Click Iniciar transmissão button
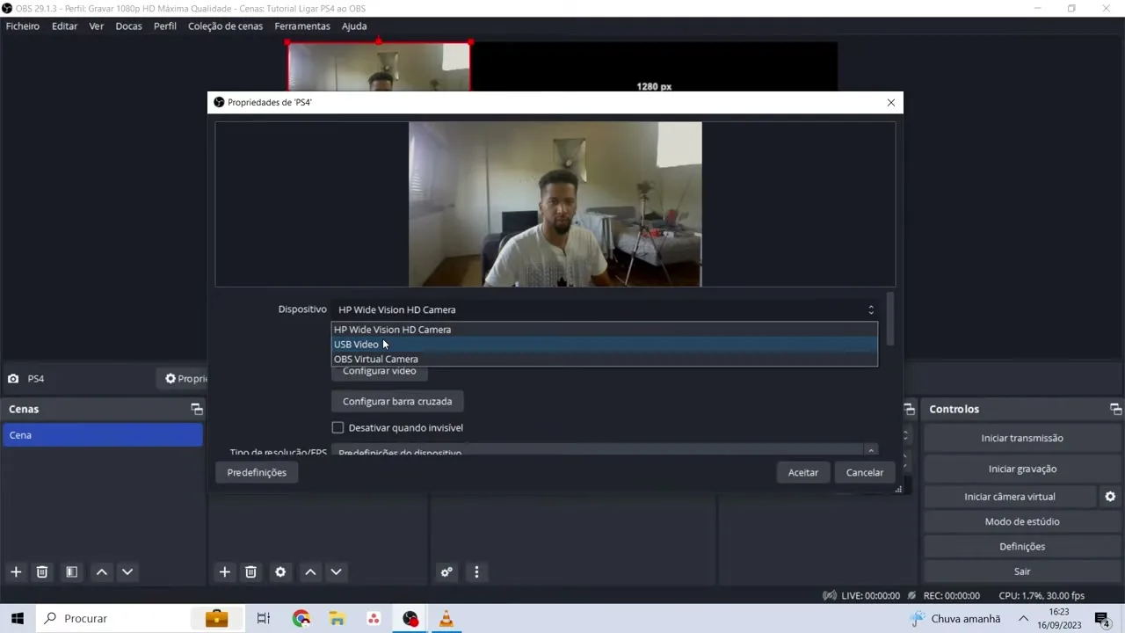 tap(1022, 438)
